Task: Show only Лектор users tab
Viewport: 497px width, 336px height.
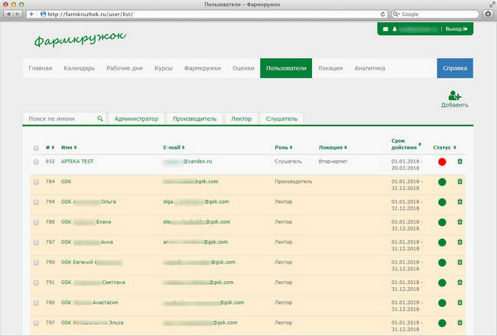Action: [x=241, y=119]
